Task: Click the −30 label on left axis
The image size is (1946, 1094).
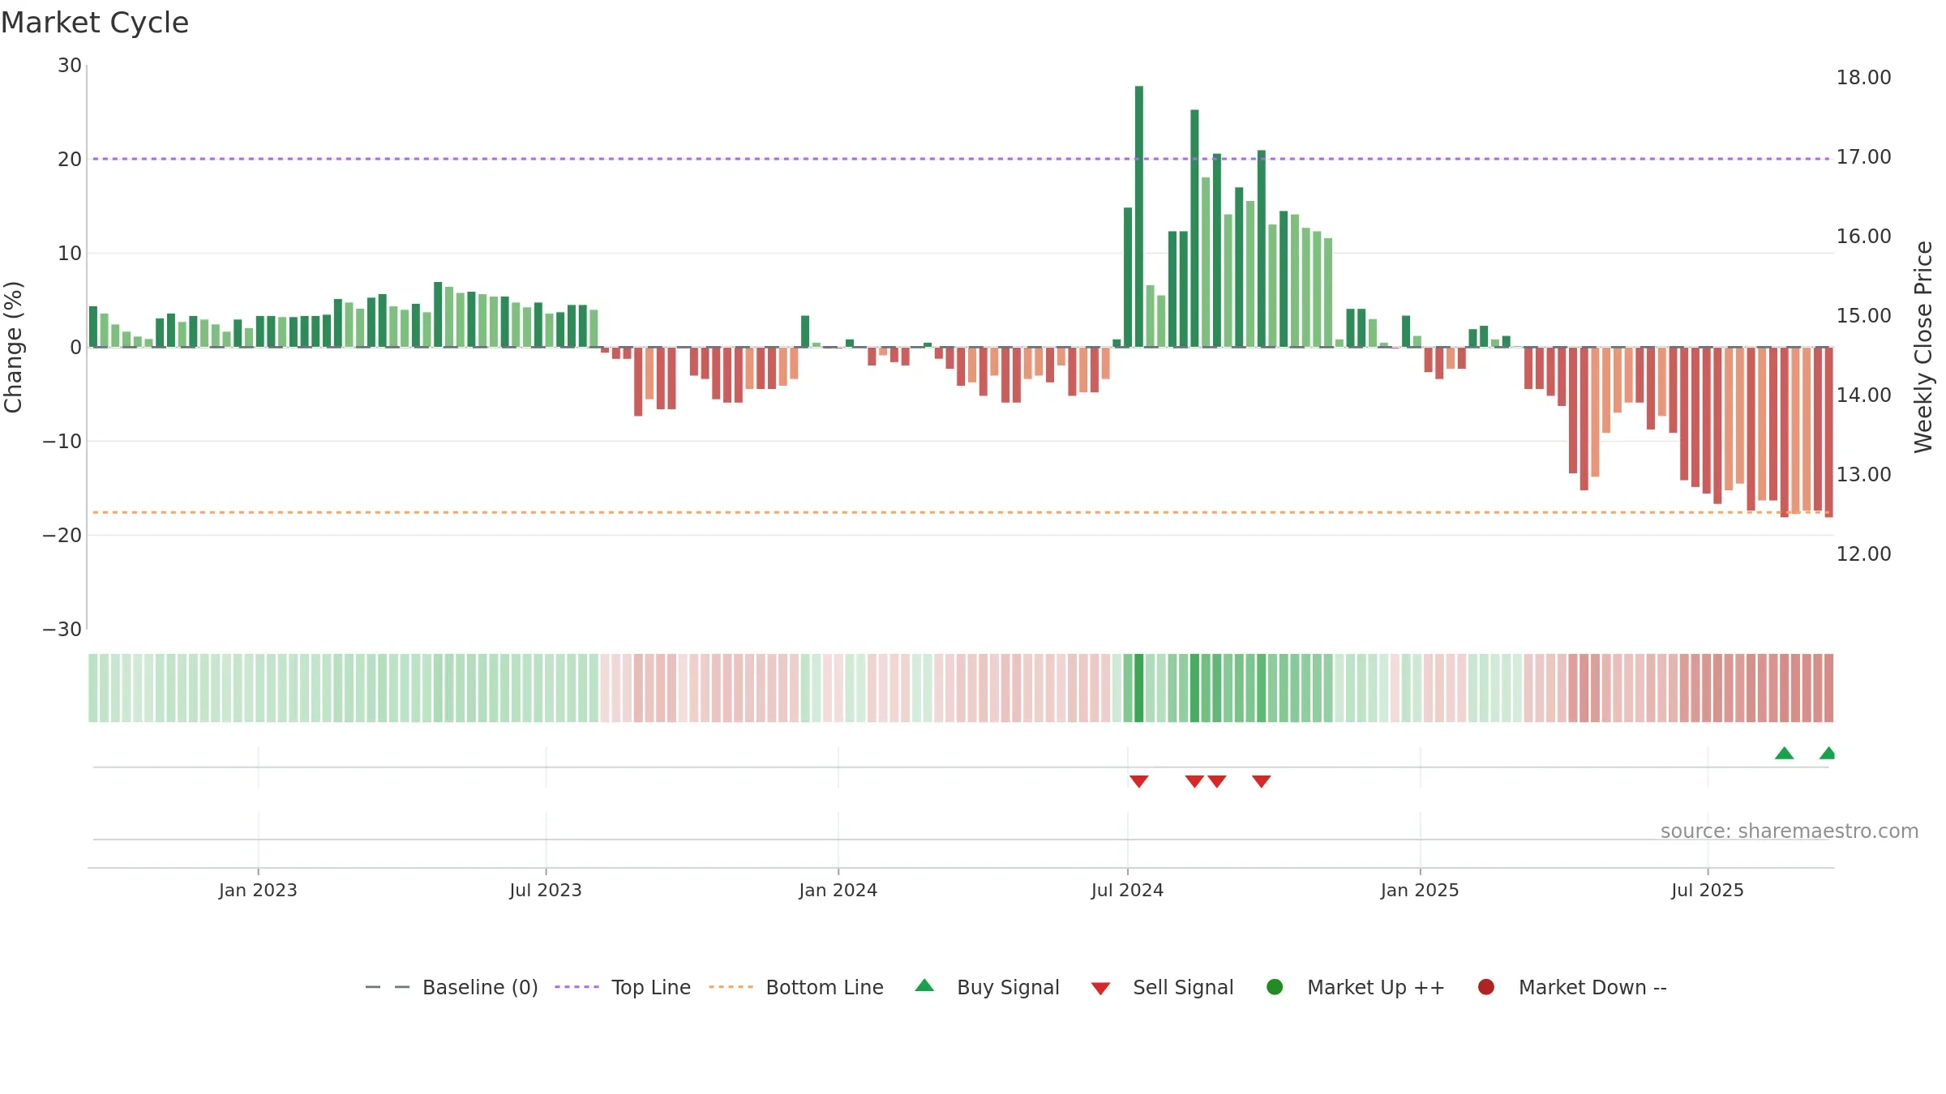Action: pyautogui.click(x=62, y=630)
